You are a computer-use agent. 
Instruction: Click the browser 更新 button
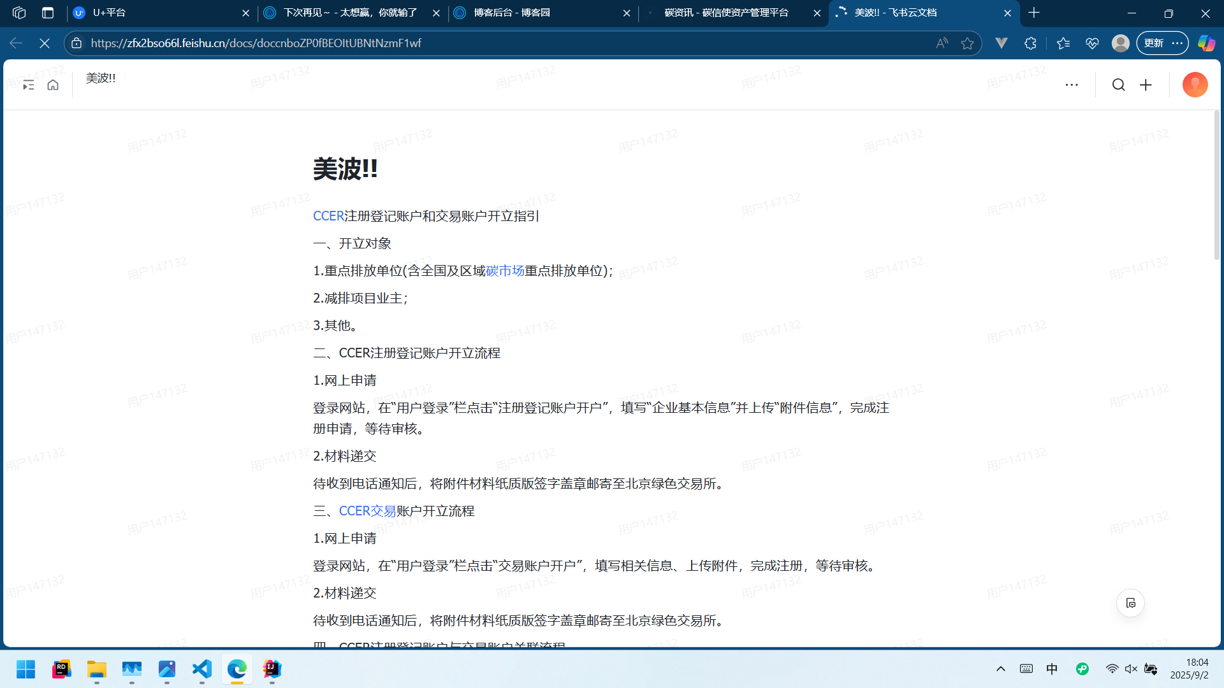pyautogui.click(x=1154, y=43)
